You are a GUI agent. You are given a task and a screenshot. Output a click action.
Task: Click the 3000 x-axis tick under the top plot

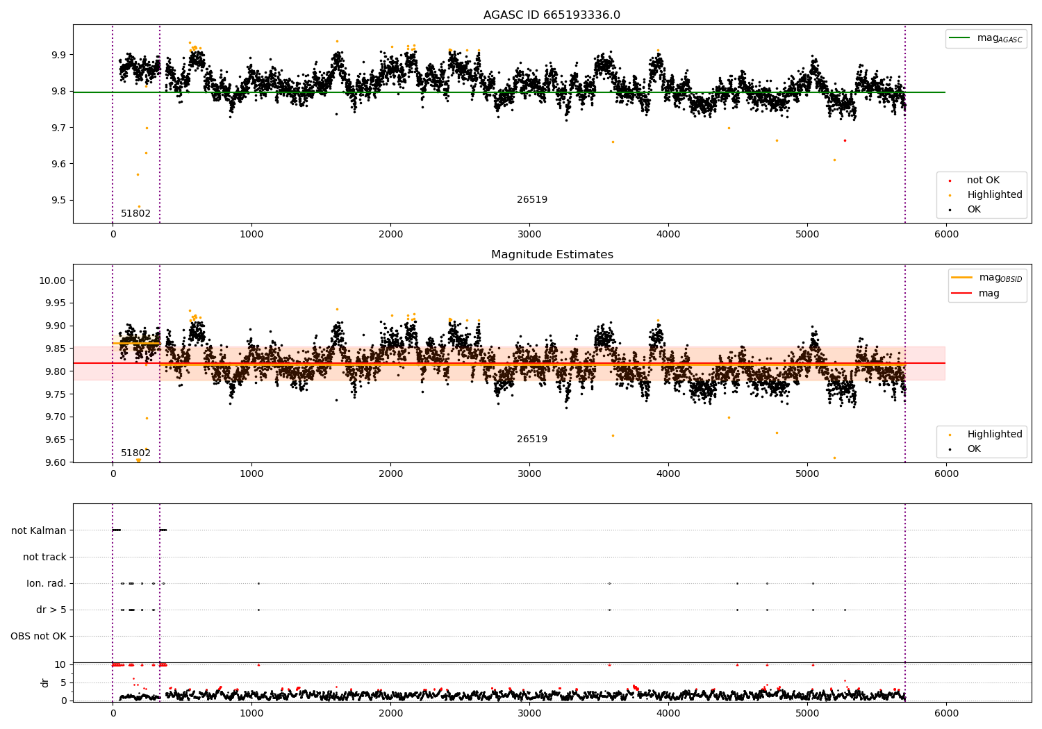point(529,235)
